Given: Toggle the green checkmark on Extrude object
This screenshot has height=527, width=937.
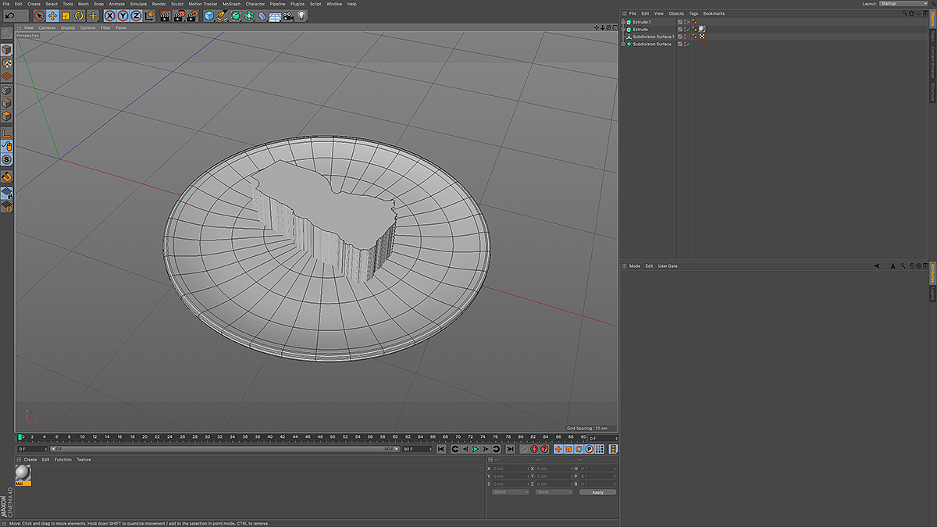Looking at the screenshot, I should coord(687,30).
